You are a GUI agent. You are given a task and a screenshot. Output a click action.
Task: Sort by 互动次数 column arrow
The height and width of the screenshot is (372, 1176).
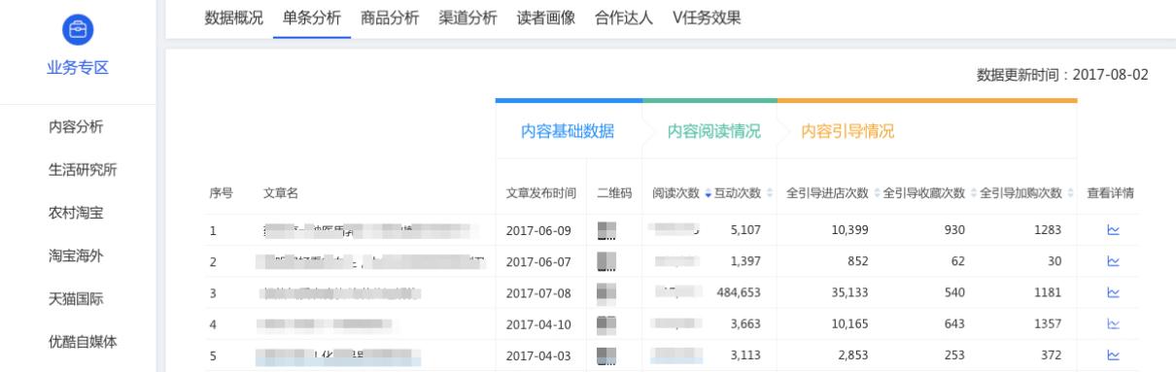click(x=770, y=193)
